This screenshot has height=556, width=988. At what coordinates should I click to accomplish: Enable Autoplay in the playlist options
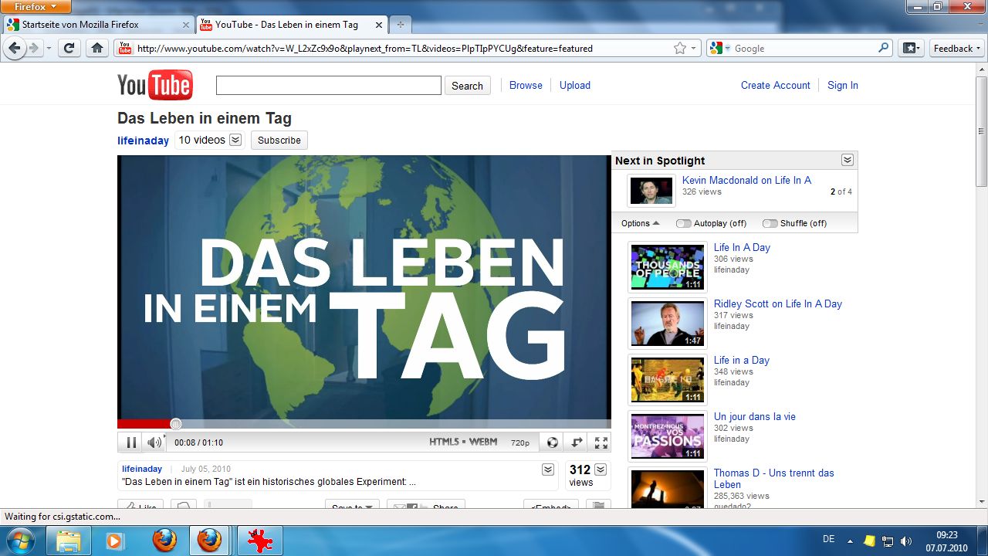point(682,222)
